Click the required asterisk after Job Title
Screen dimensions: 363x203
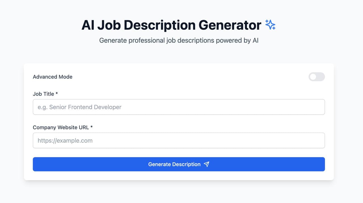click(57, 94)
